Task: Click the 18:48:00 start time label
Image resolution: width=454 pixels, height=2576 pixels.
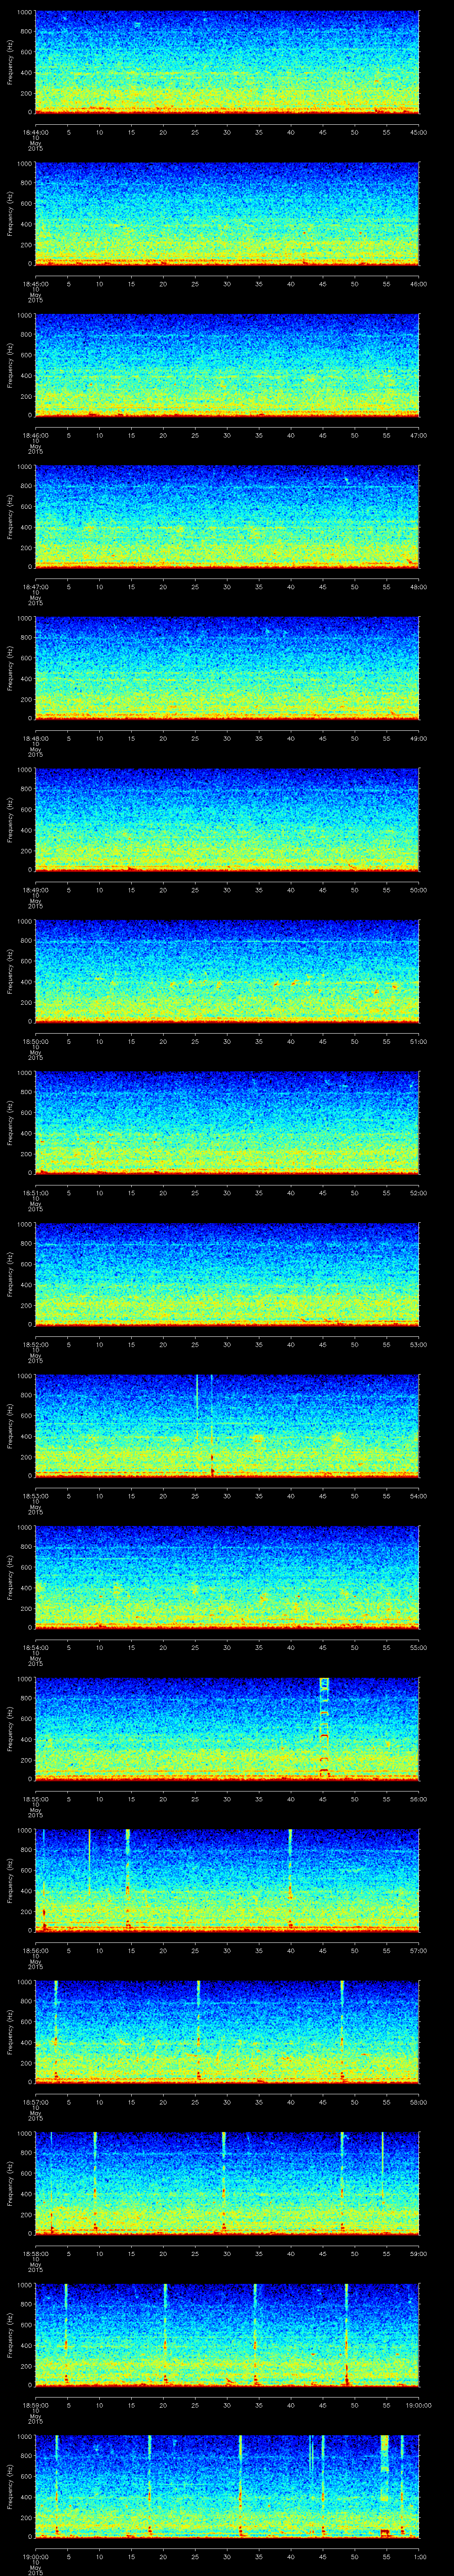Action: click(37, 738)
